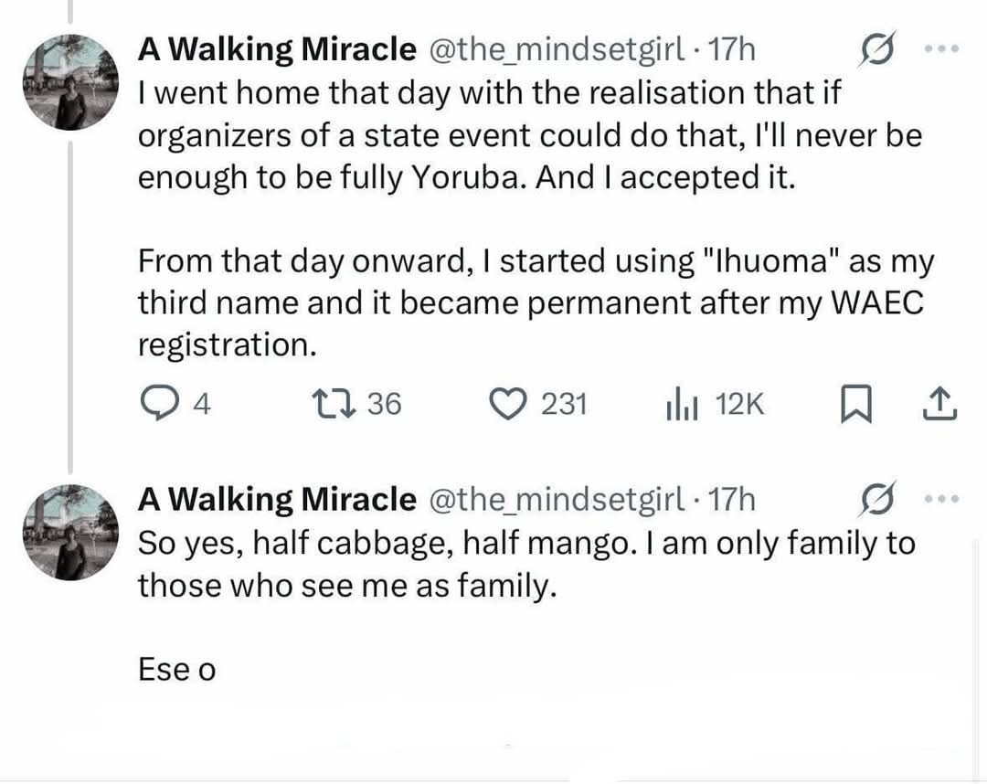Share the first tweet via upload icon

[939, 403]
